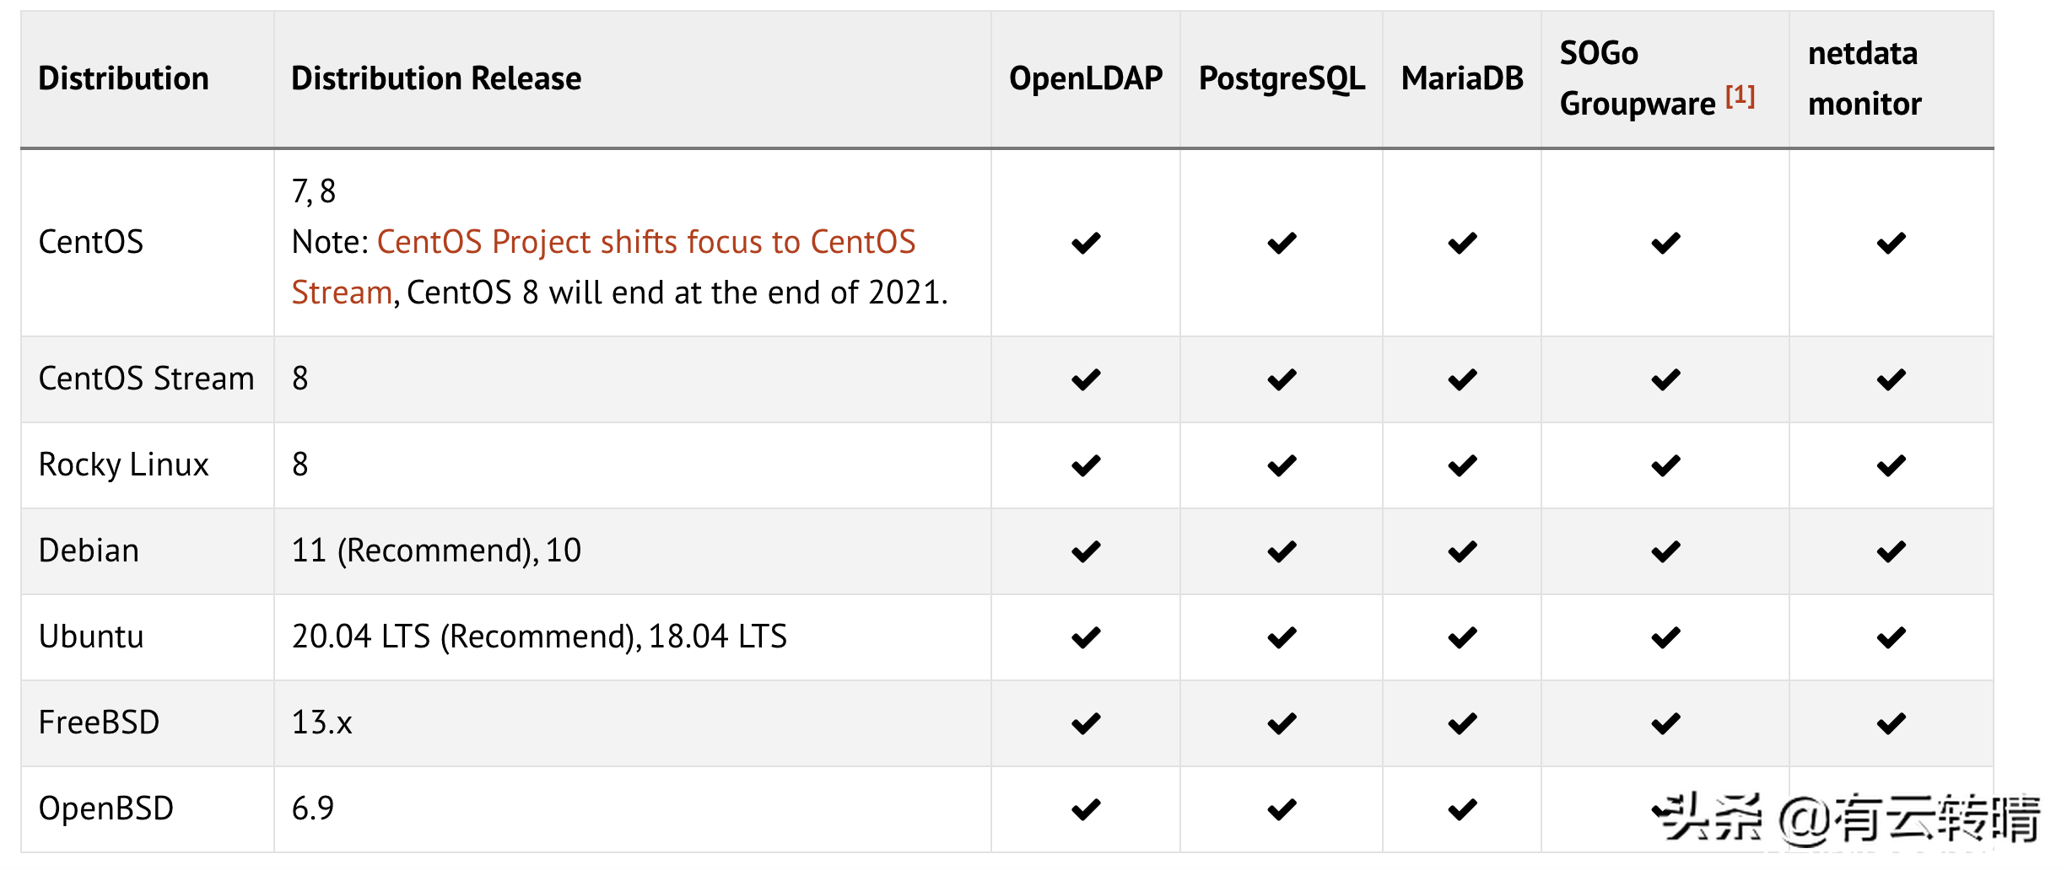
Task: Click the PostgreSQL column header
Action: coord(1281,79)
